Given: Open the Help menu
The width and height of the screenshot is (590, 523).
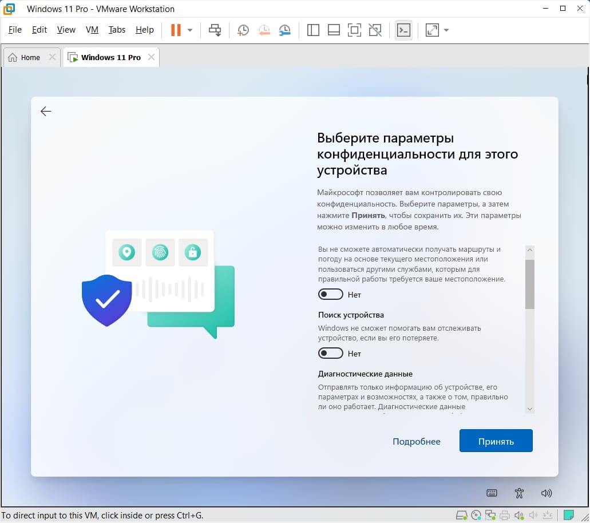Looking at the screenshot, I should pyautogui.click(x=145, y=30).
